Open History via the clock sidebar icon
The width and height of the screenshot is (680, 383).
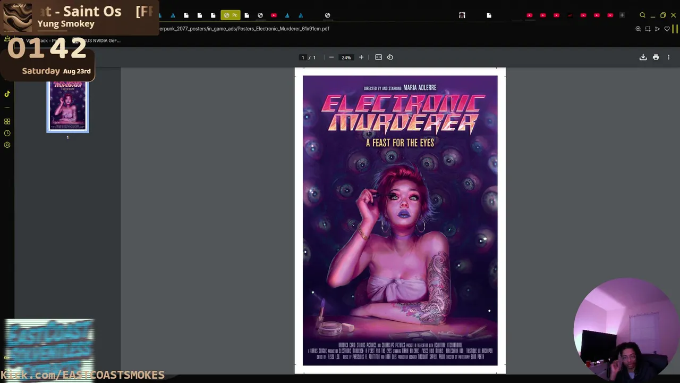7,133
